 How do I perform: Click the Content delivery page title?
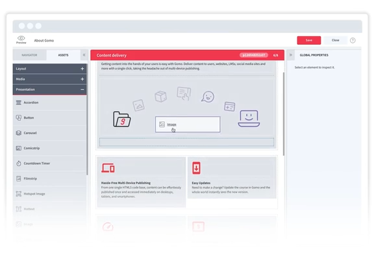coord(112,55)
